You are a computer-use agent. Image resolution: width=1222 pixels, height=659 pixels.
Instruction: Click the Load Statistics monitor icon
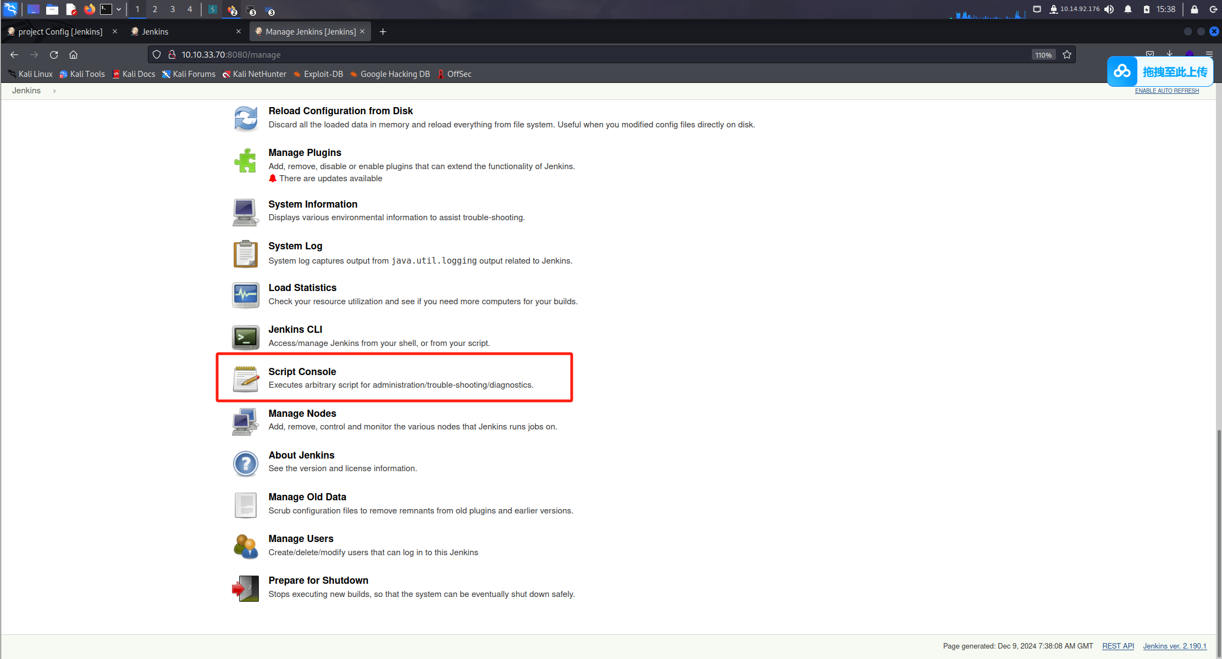coord(245,295)
